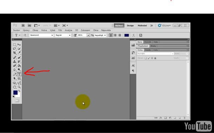Toggle the character and paragraph panels button
The height and width of the screenshot is (133, 214).
[x=141, y=35]
